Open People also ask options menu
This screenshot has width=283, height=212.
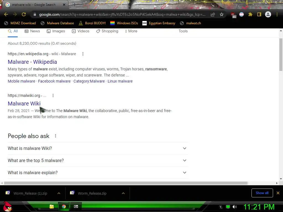(56, 136)
